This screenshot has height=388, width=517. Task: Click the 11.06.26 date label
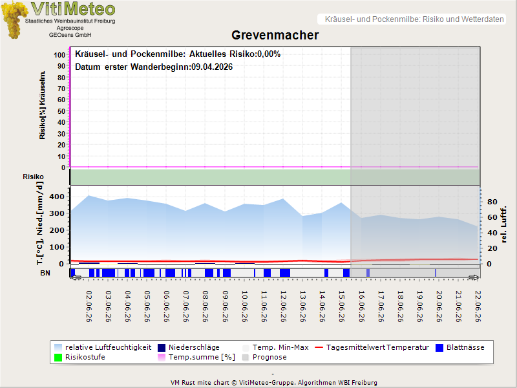[x=264, y=306]
